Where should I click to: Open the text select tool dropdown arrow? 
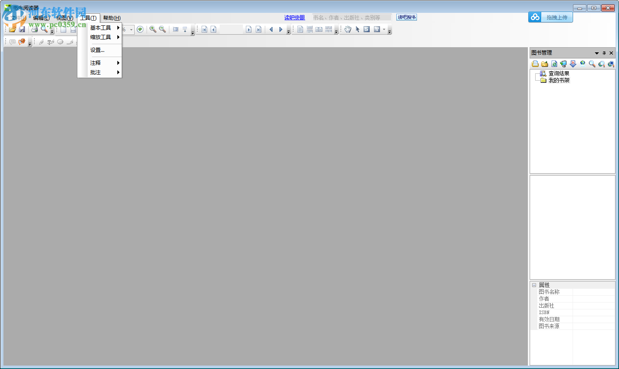pyautogui.click(x=384, y=29)
